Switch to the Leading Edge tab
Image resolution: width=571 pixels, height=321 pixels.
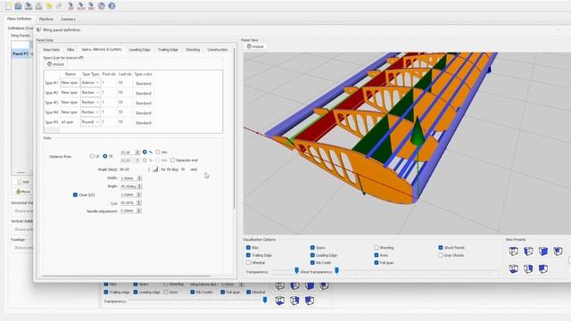click(x=139, y=50)
